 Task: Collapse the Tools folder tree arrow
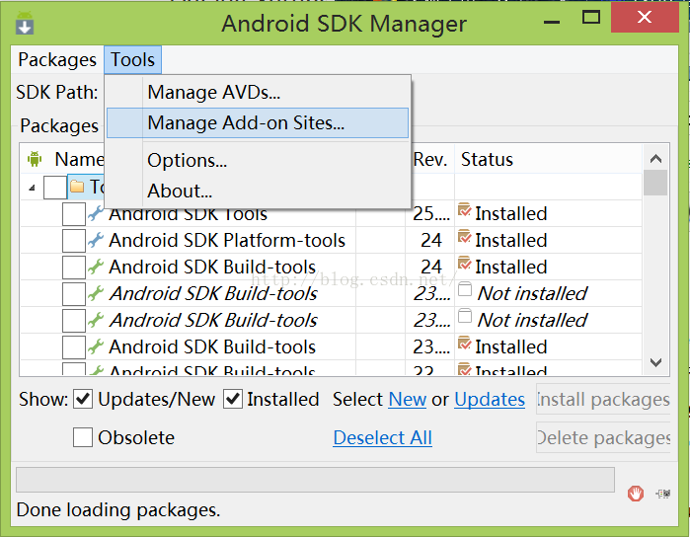coord(32,188)
